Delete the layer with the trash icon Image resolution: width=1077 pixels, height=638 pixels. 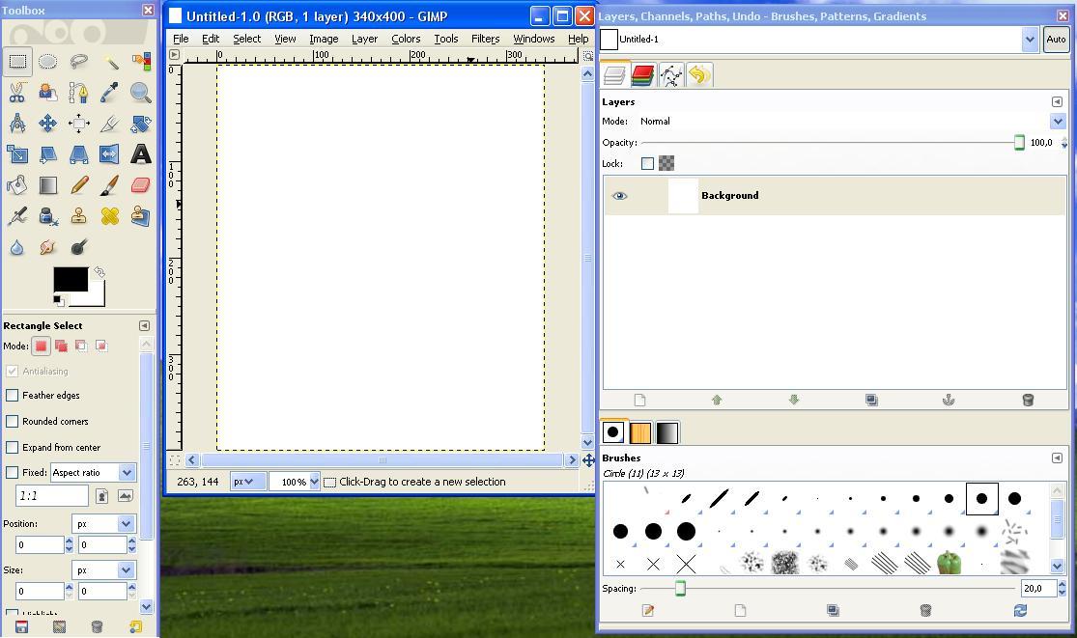[x=1028, y=399]
